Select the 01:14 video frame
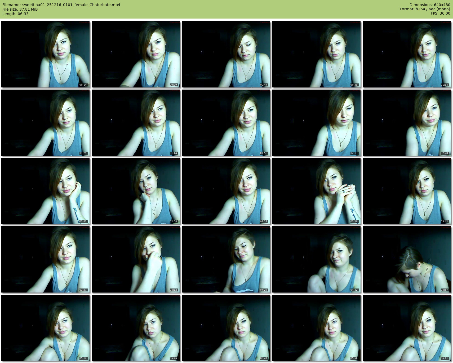The image size is (453, 363). click(407, 54)
